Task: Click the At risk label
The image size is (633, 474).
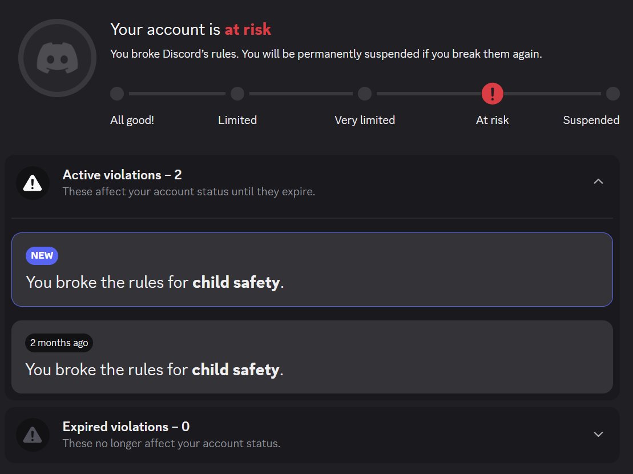Action: [492, 120]
